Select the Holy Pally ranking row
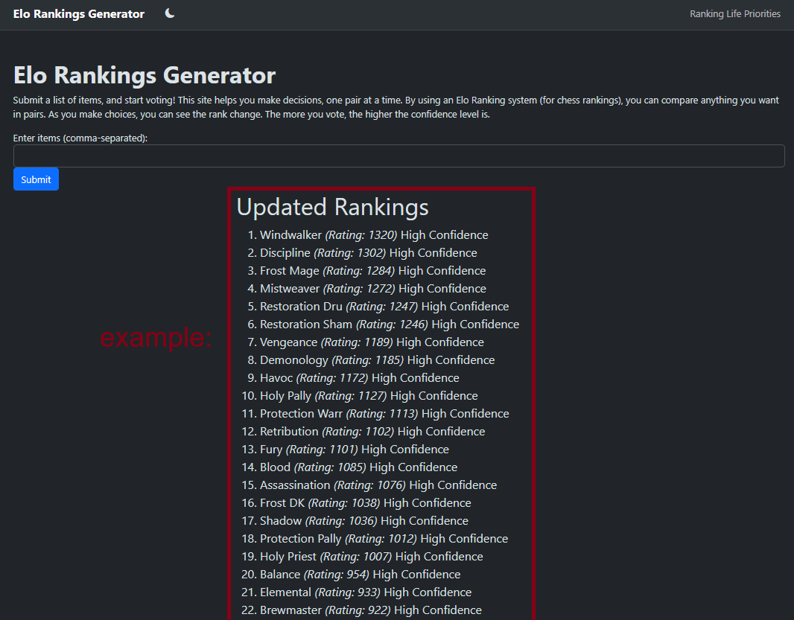Image resolution: width=794 pixels, height=620 pixels. [x=360, y=396]
